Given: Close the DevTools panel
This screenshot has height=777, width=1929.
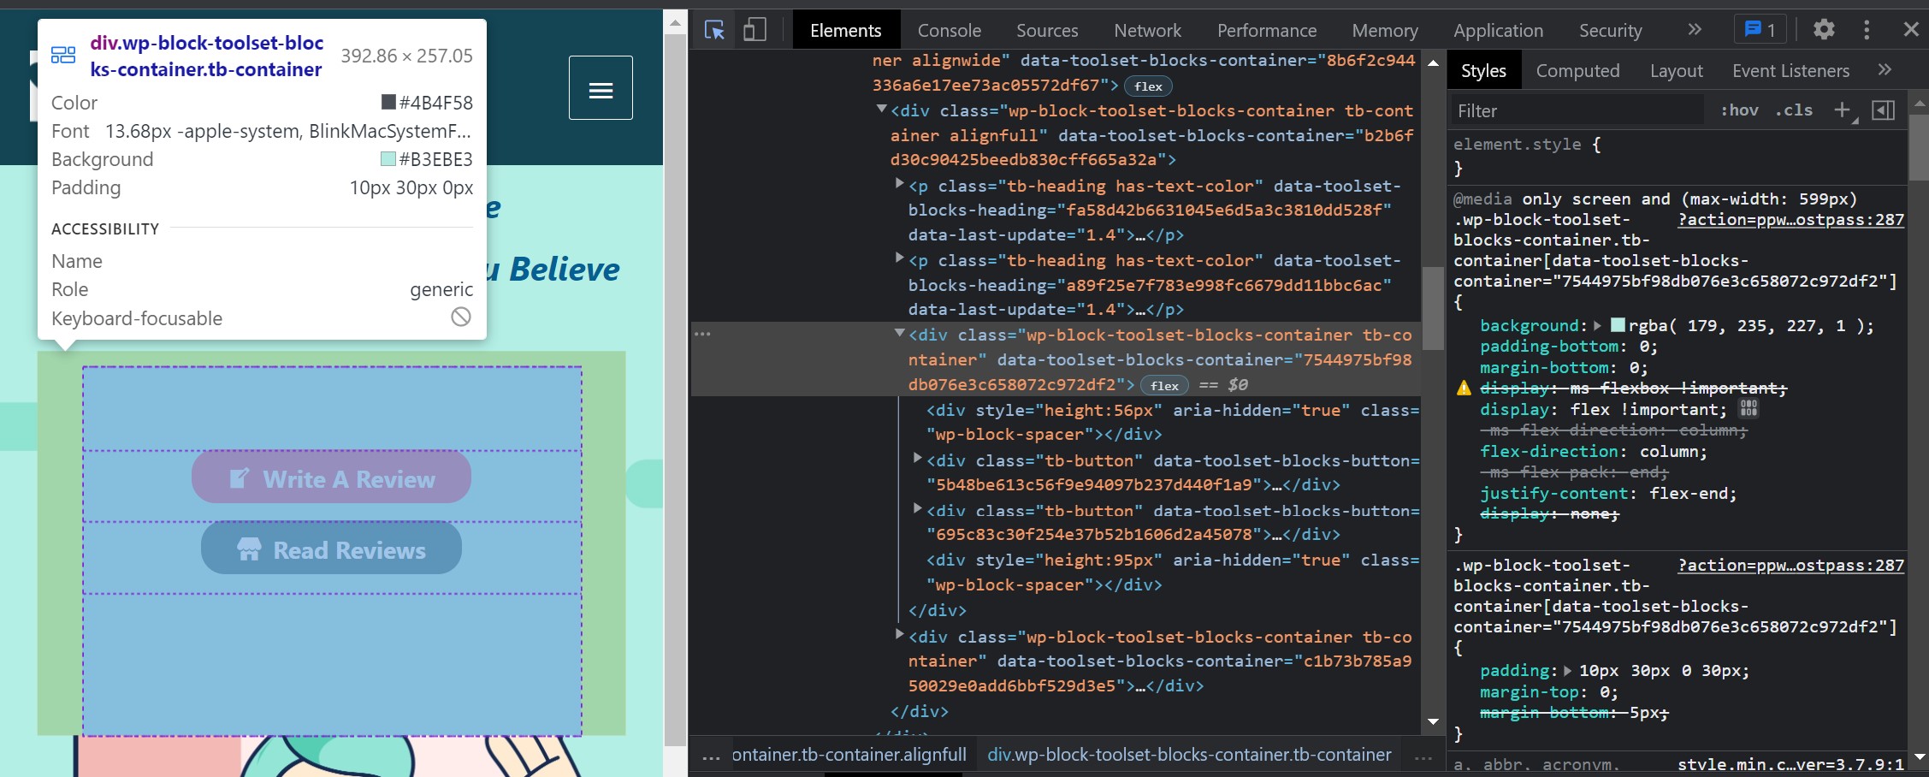Looking at the screenshot, I should click(1911, 30).
